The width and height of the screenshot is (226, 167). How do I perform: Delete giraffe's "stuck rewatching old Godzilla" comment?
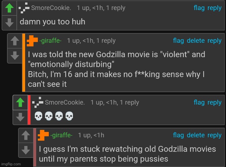coord(196,135)
